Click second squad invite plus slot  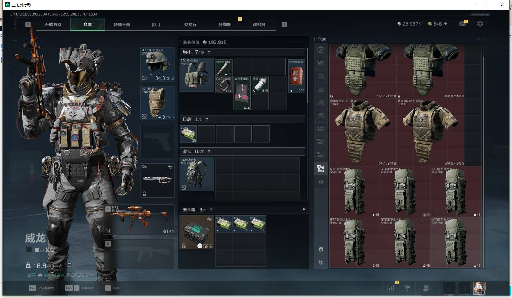click(x=464, y=288)
